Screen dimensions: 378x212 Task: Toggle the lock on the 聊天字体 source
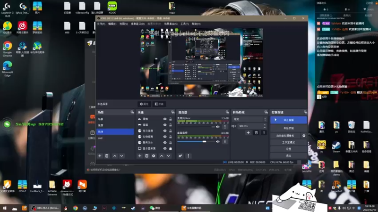coord(171,143)
